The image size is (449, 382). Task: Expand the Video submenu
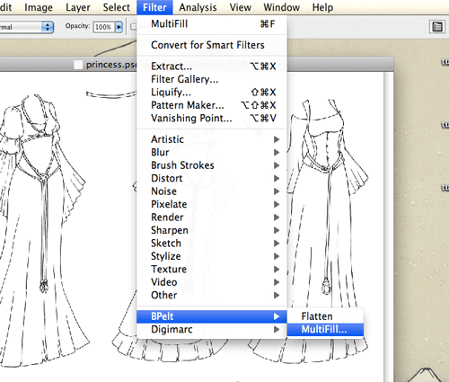point(212,282)
